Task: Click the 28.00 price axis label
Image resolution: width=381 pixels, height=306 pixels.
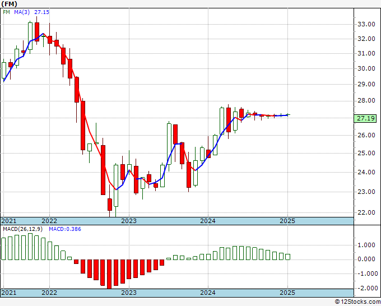Action: click(x=366, y=101)
